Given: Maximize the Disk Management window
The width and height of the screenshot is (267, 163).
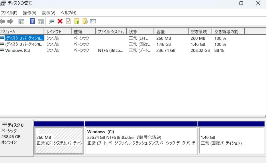Looking at the screenshot, I should [241, 3].
